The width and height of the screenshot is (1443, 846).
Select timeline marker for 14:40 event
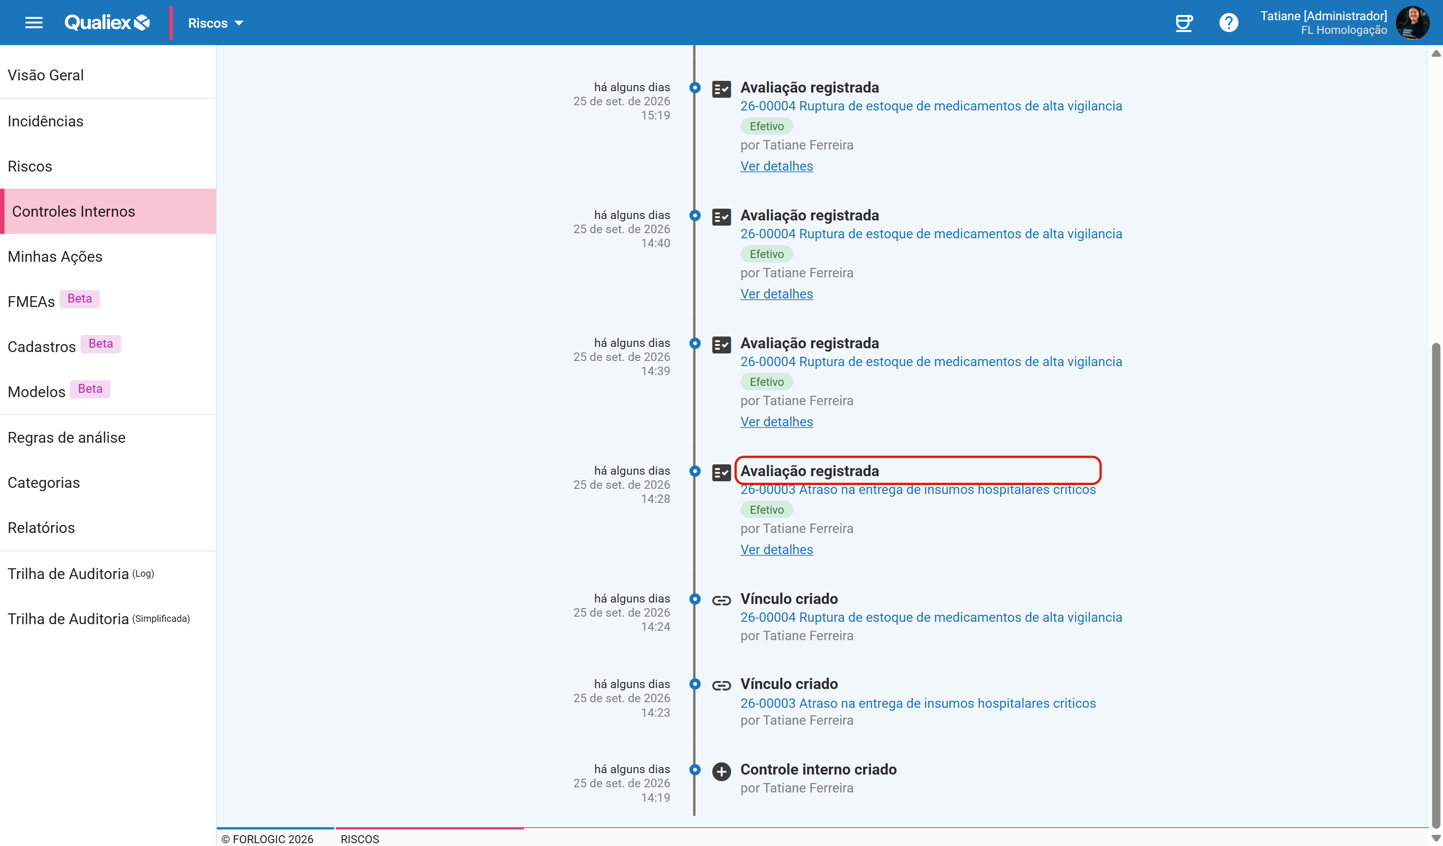(695, 216)
